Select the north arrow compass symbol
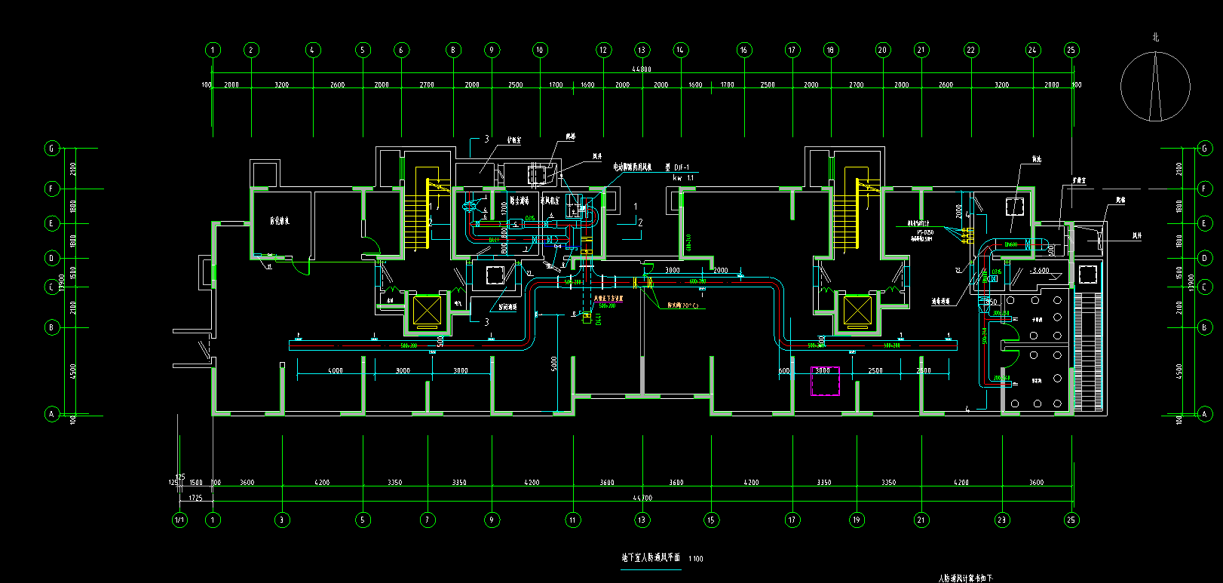Image resolution: width=1223 pixels, height=583 pixels. 1155,86
